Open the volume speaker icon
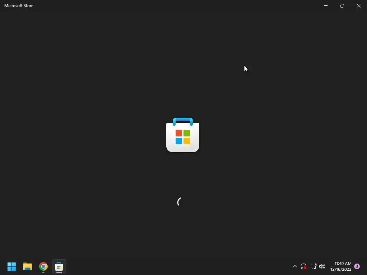The height and width of the screenshot is (275, 367). (322, 266)
